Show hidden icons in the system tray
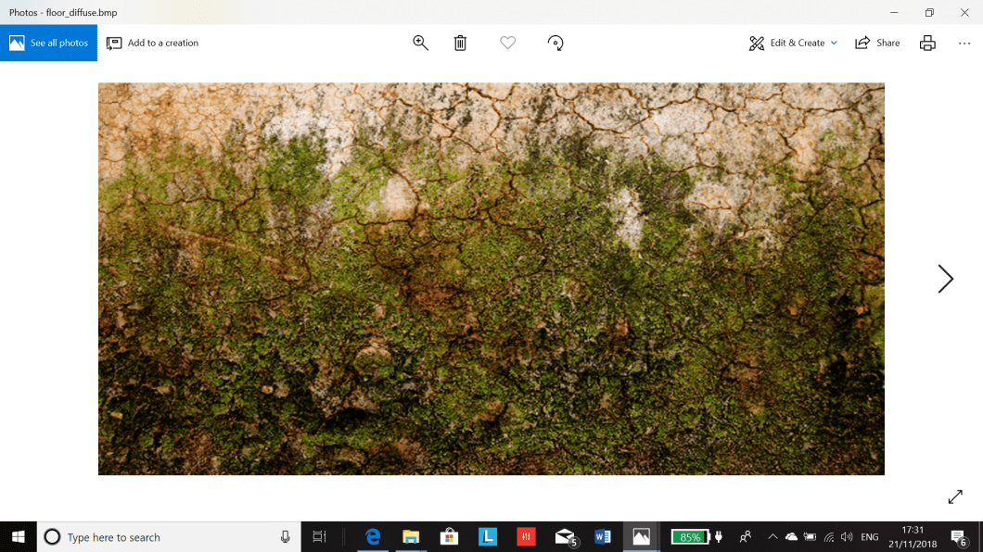 pyautogui.click(x=772, y=536)
